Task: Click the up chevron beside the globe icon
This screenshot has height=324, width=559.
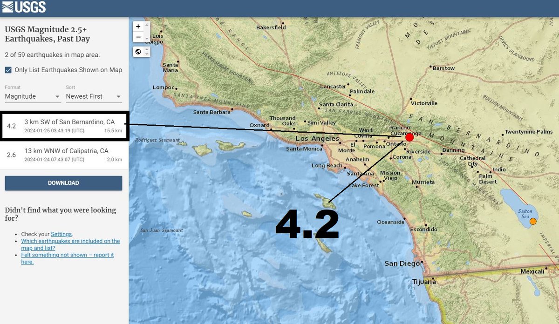Action: click(x=147, y=49)
